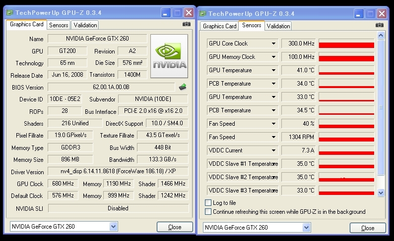The height and width of the screenshot is (241, 394).
Task: Open GPU selector dropdown in left window
Action: 113,227
